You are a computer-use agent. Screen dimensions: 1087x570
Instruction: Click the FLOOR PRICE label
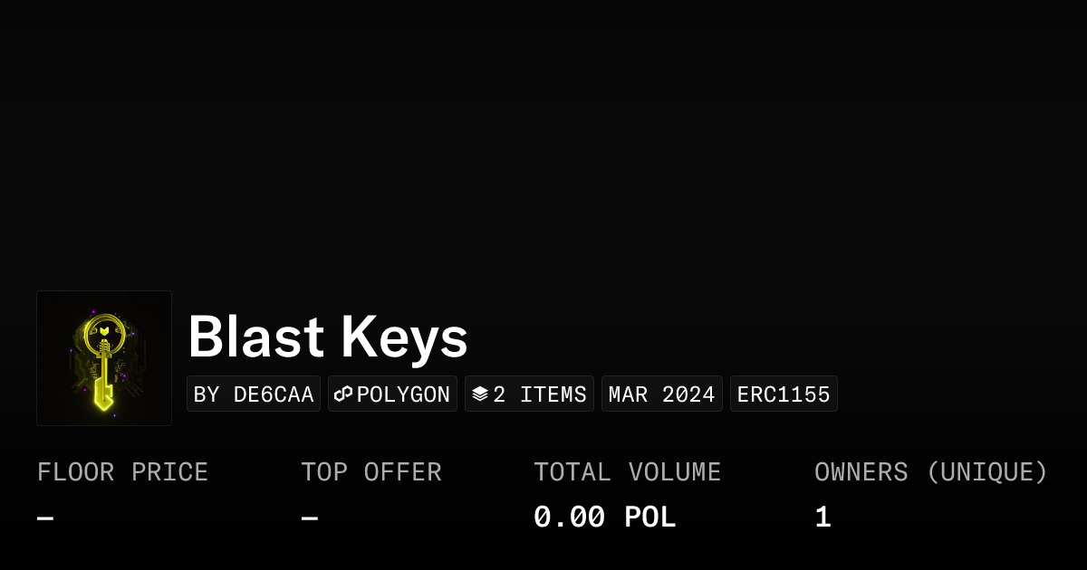pyautogui.click(x=122, y=472)
